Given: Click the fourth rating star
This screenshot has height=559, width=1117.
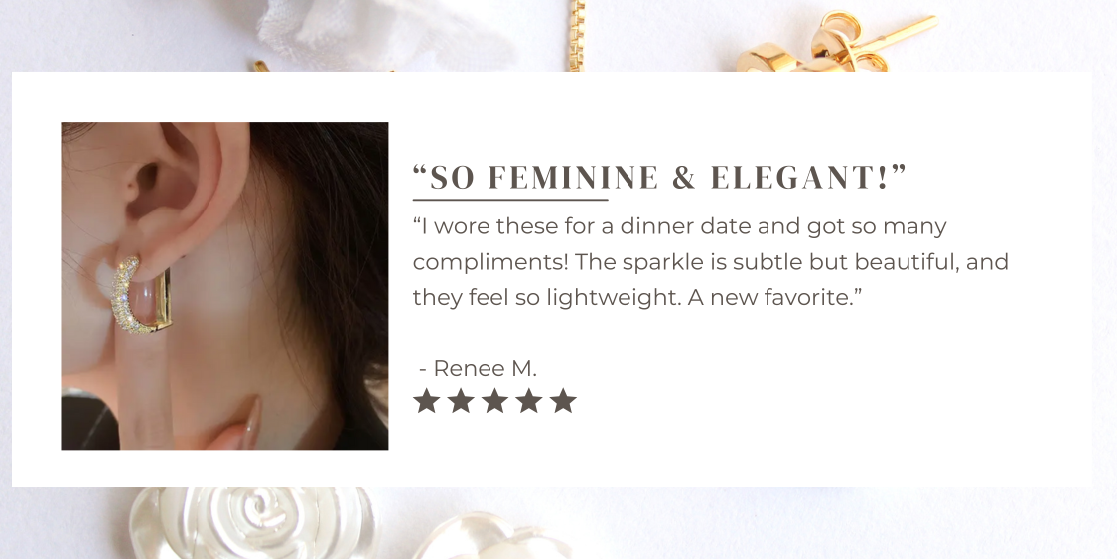Looking at the screenshot, I should [528, 401].
